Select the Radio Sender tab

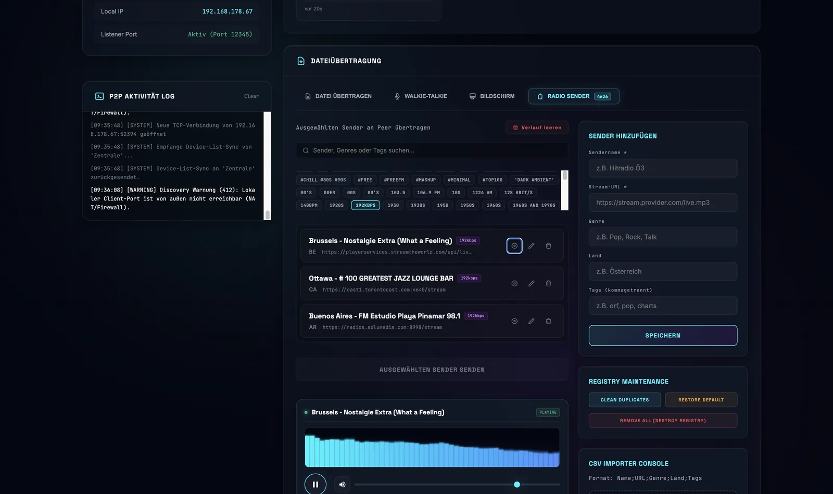coord(574,96)
